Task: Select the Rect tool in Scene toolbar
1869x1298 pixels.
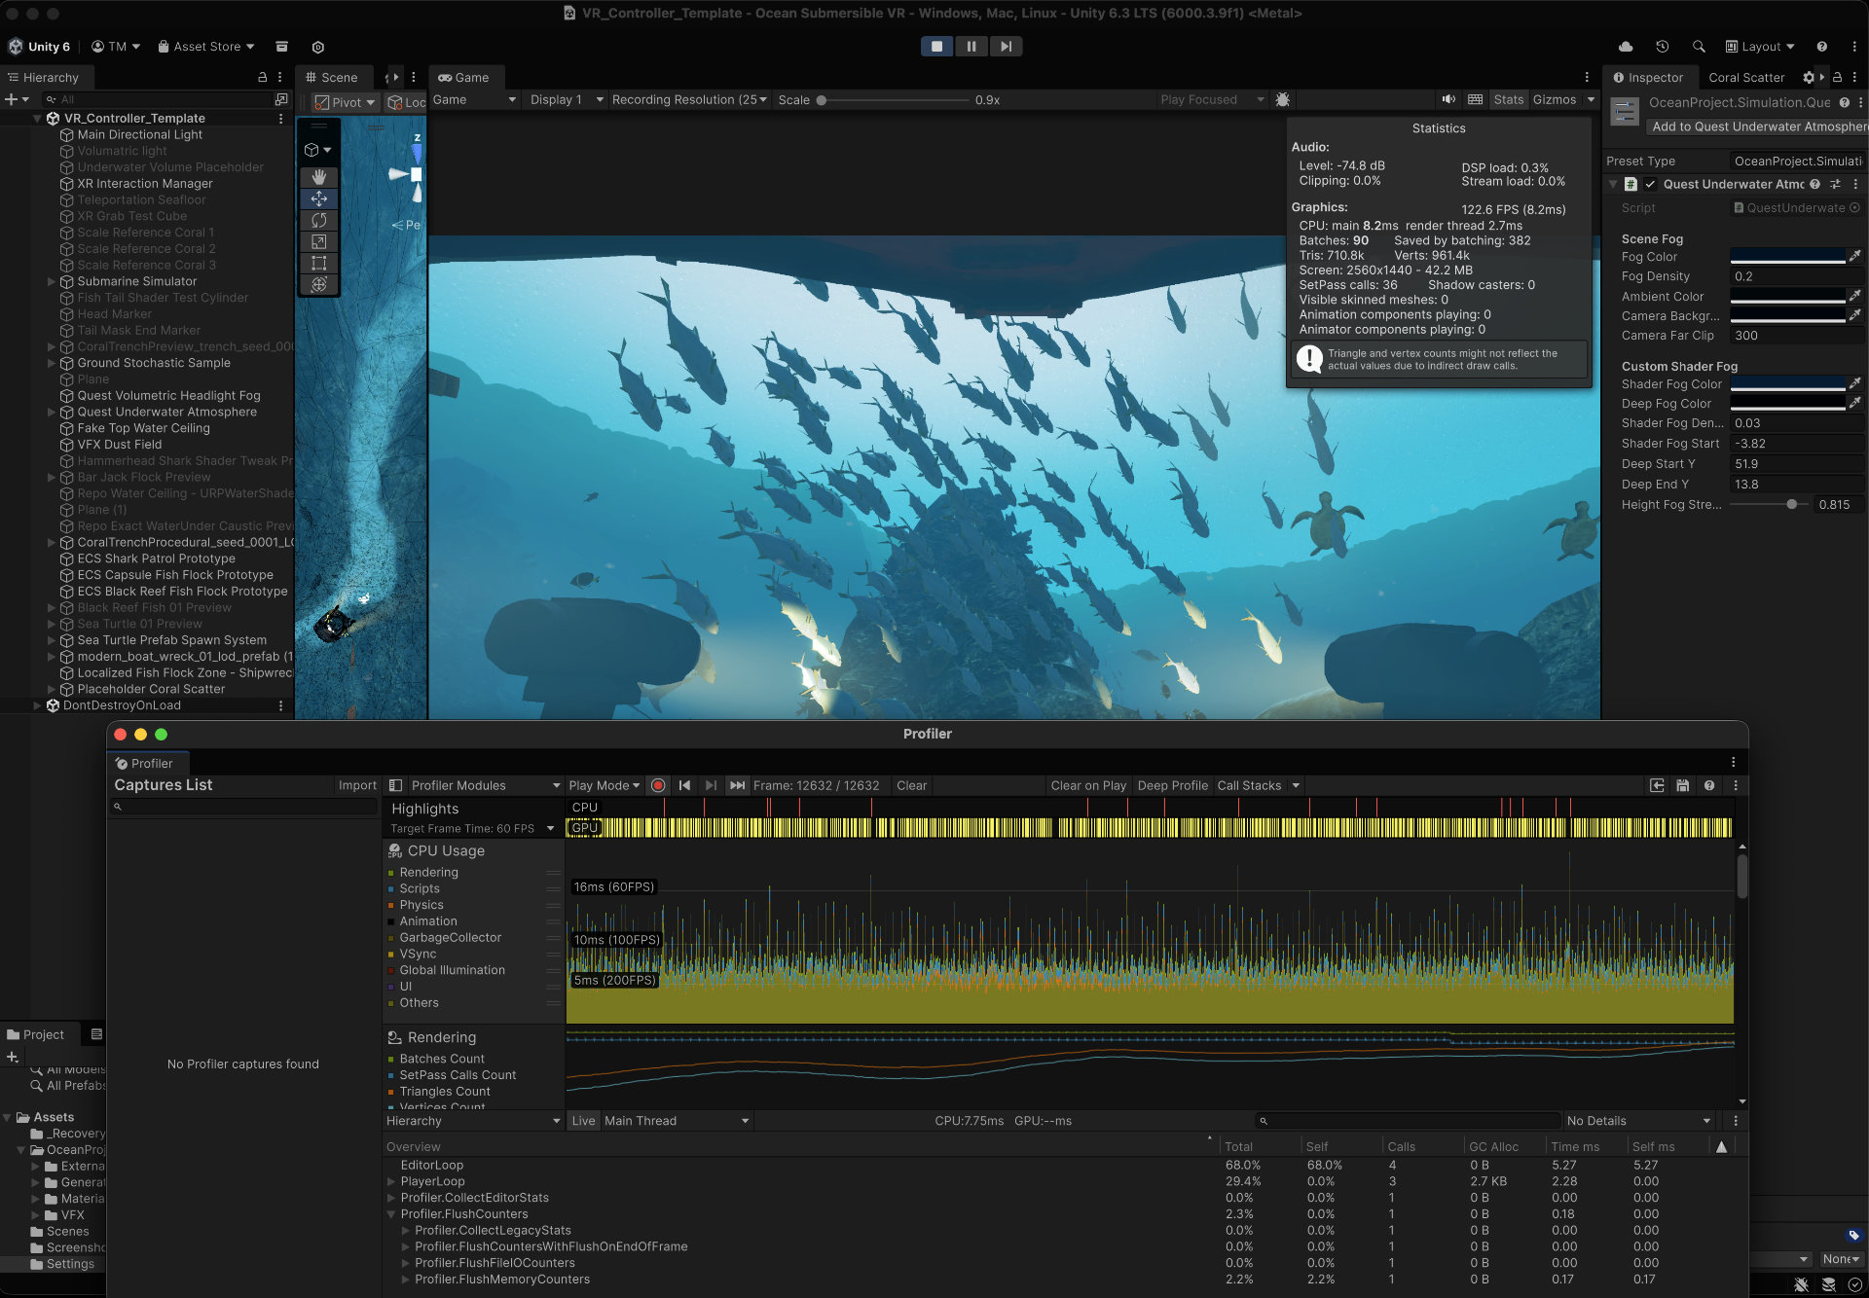Action: coord(318,263)
